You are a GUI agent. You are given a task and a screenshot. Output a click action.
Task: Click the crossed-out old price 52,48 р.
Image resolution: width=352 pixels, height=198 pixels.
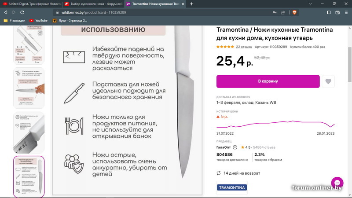tap(262, 58)
